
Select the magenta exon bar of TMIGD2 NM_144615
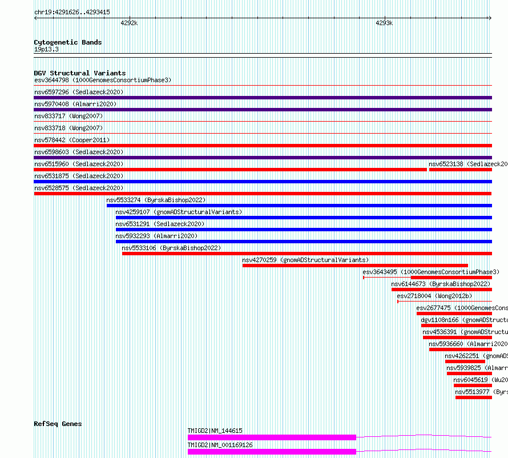coord(272,437)
